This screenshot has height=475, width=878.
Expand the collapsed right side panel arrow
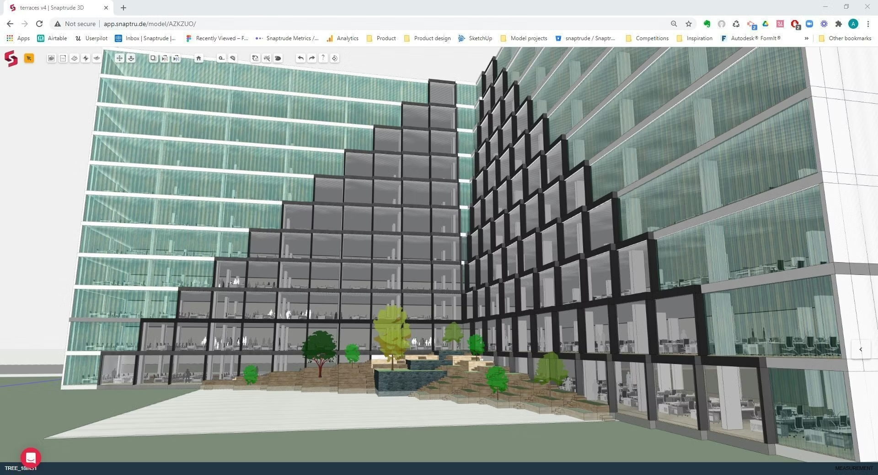861,349
